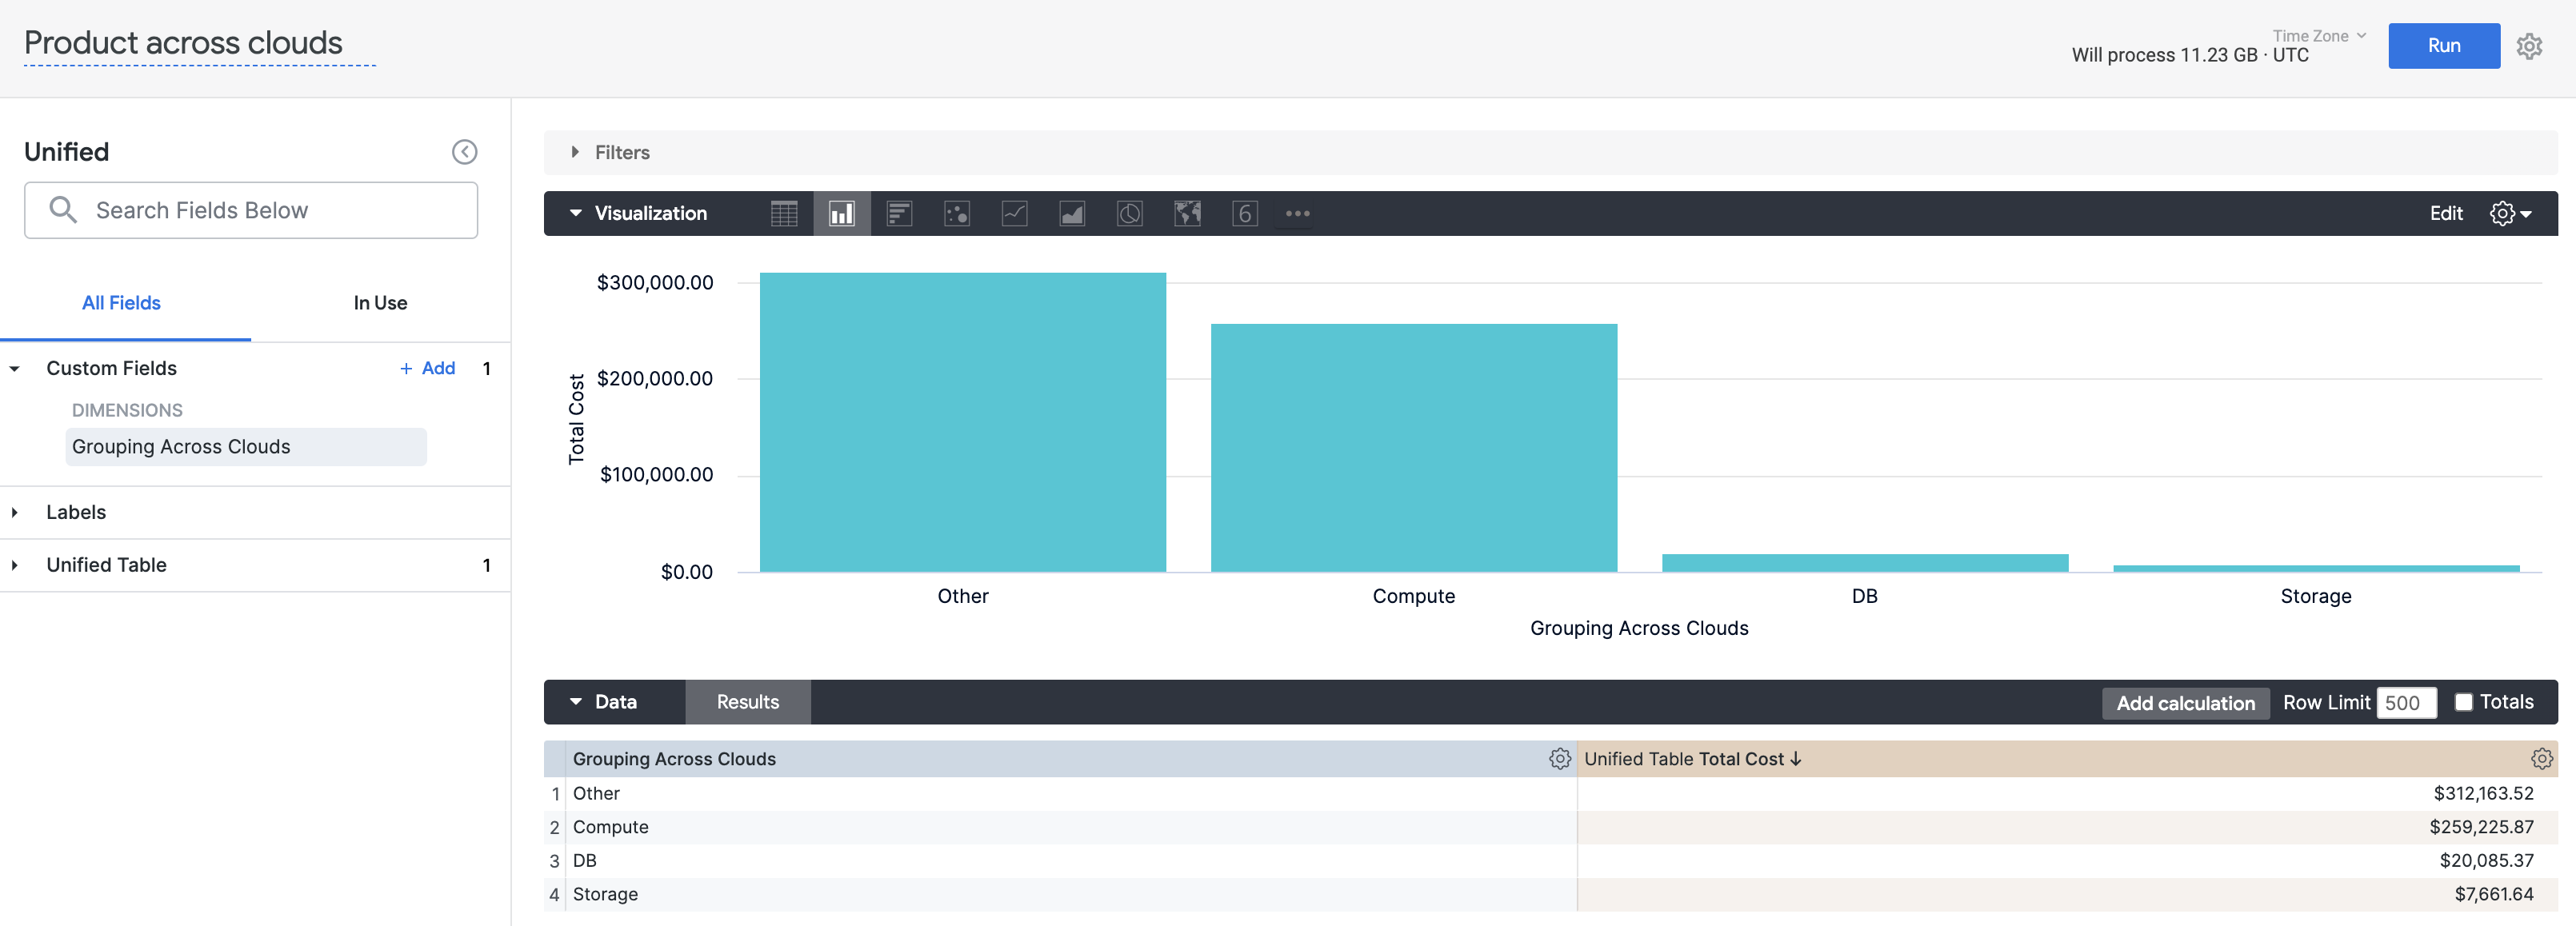Select the table visualization icon
This screenshot has height=926, width=2576.
pyautogui.click(x=784, y=213)
